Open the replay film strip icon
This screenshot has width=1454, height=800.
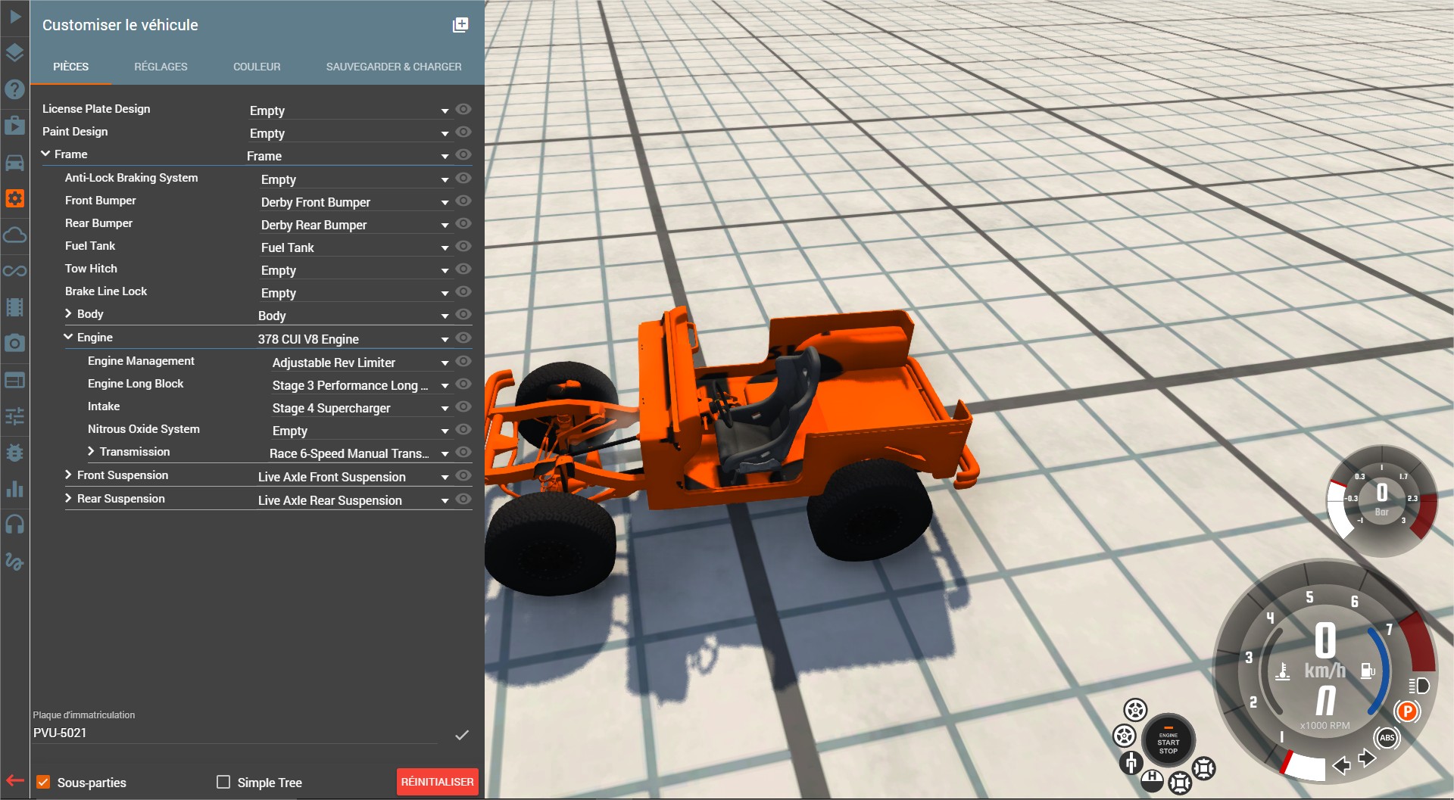click(15, 307)
